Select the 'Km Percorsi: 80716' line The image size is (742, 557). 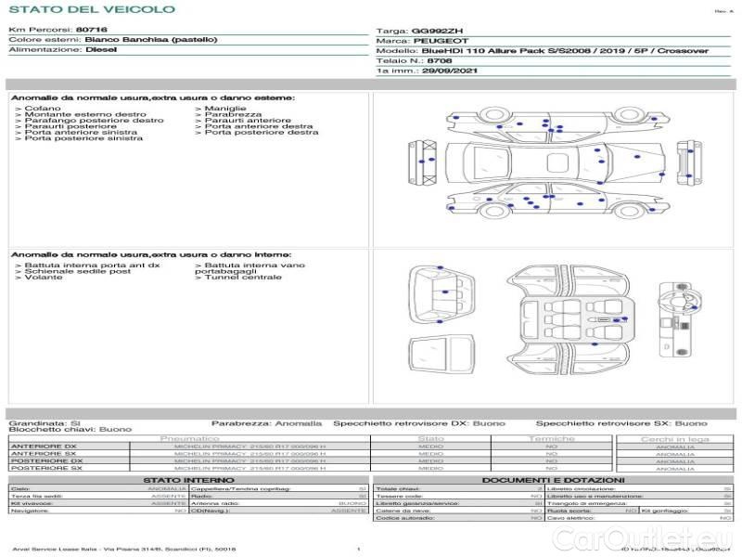click(58, 30)
